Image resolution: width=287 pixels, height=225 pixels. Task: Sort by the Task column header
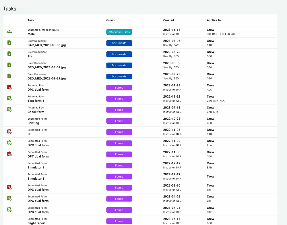pyautogui.click(x=31, y=20)
